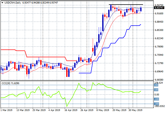The height and width of the screenshot is (113, 165).
Task: Click the 6.91600 price axis label
Action: tap(159, 14)
